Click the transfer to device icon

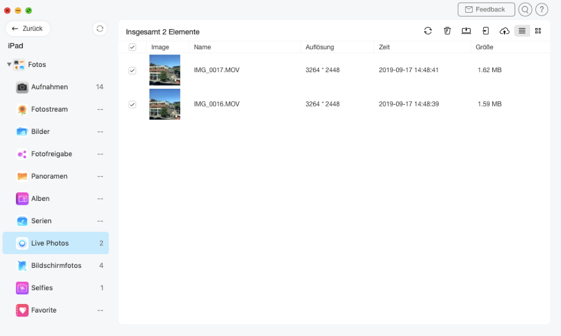tap(485, 31)
